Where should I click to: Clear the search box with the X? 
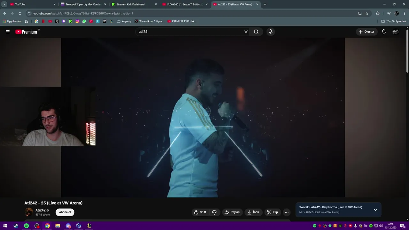coord(246,32)
